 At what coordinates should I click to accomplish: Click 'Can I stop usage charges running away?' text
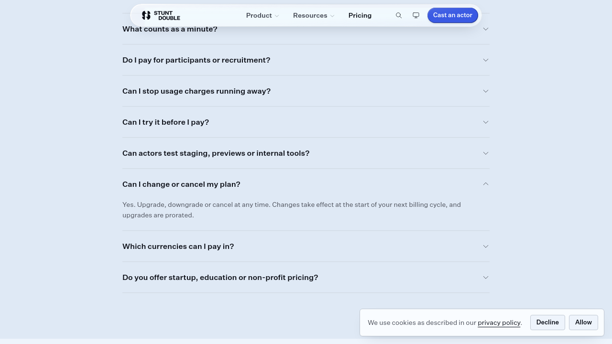tap(197, 91)
